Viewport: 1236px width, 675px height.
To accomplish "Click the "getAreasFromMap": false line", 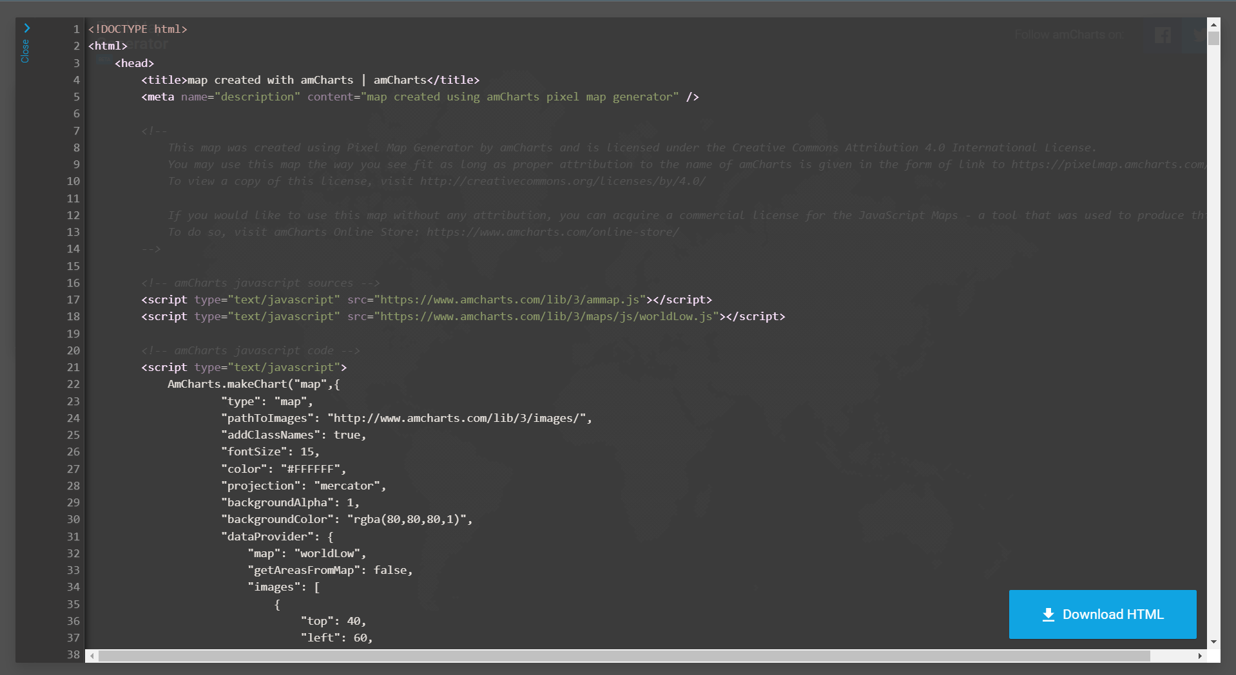I will tap(330, 570).
